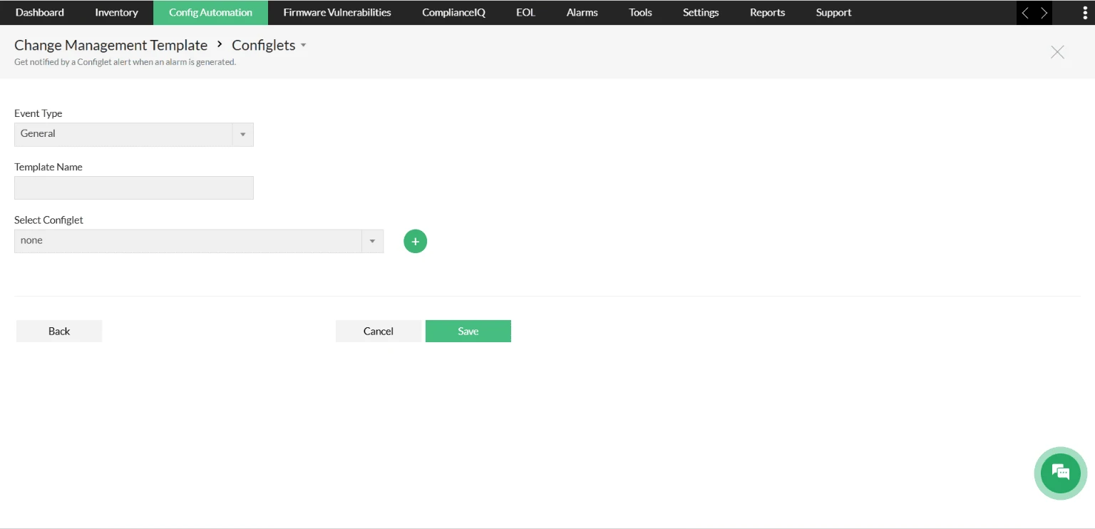Click the right arrow navigation icon
Screen dimensions: 1095x529
(1044, 13)
